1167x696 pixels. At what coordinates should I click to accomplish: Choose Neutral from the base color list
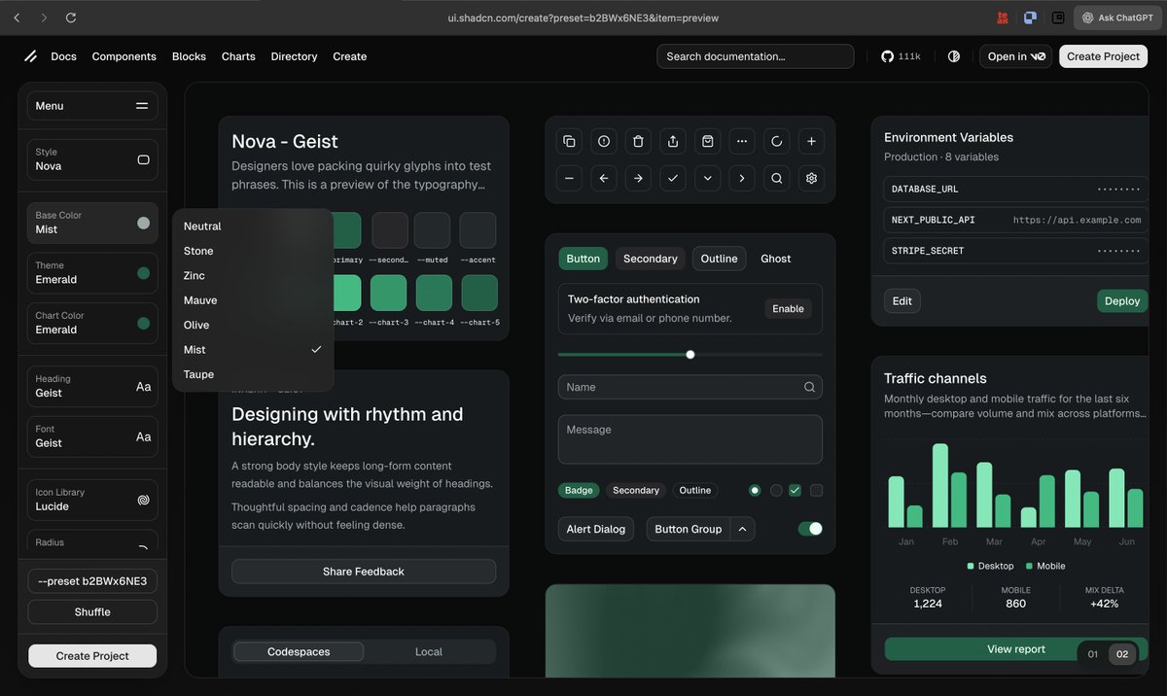point(253,226)
